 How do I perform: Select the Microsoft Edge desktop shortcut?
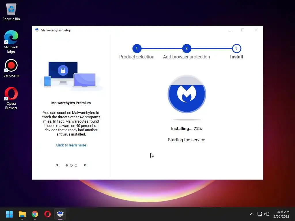pos(11,42)
